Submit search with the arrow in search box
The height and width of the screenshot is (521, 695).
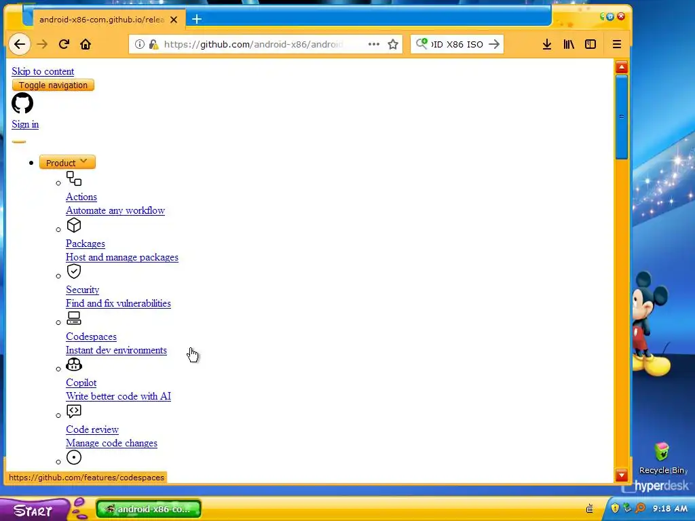(494, 44)
